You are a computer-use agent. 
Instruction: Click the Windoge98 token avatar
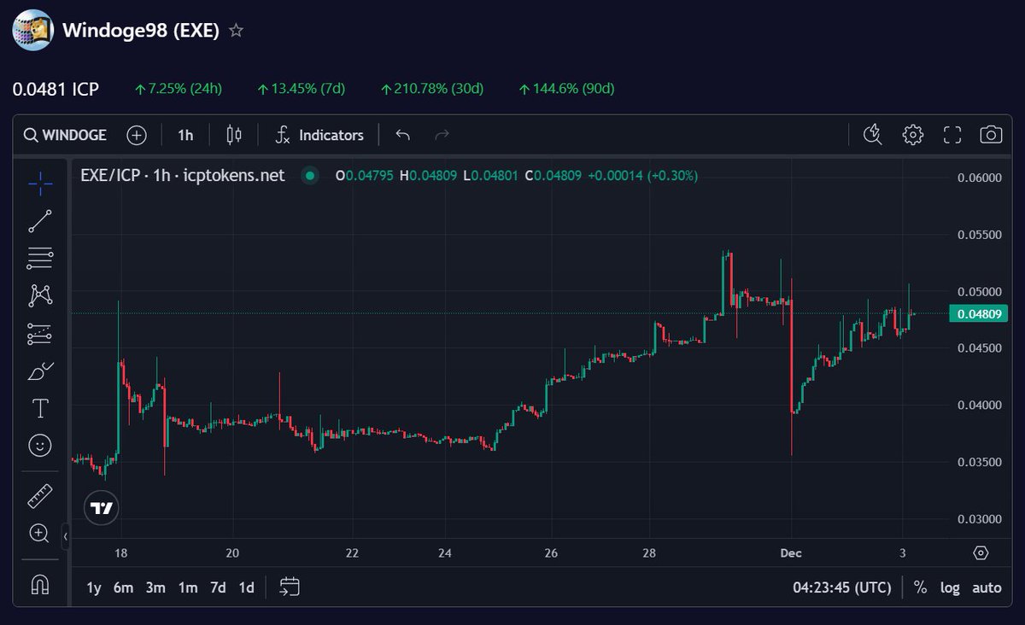[32, 30]
